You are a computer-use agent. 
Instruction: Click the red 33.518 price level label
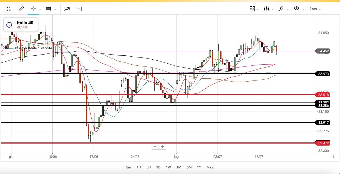(323, 95)
